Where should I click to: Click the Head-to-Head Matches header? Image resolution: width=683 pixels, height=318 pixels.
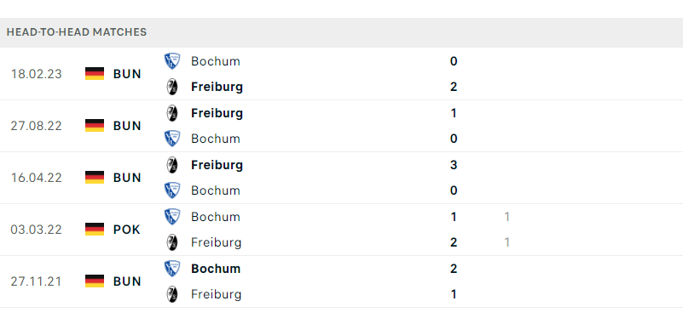point(77,32)
